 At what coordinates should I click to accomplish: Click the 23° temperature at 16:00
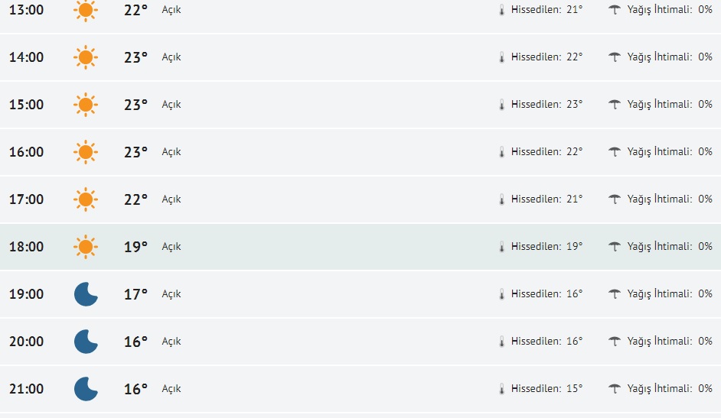pyautogui.click(x=135, y=152)
